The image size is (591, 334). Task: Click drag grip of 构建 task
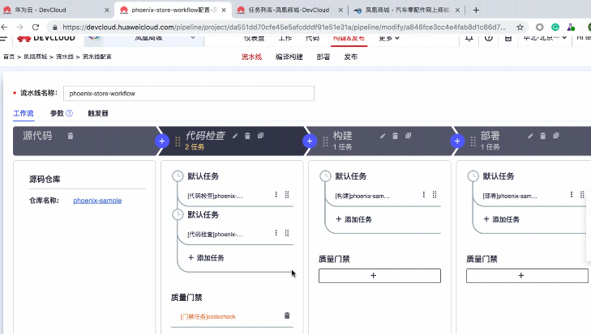coord(435,194)
